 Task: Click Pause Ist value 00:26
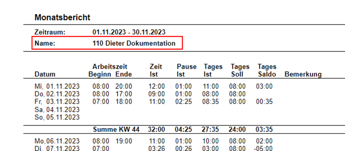184,148
